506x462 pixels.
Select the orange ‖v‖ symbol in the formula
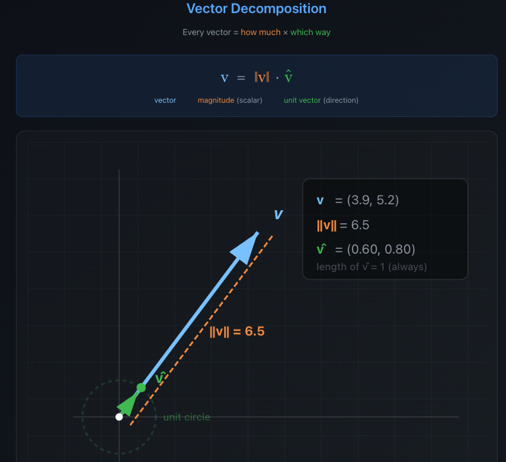[x=261, y=77]
